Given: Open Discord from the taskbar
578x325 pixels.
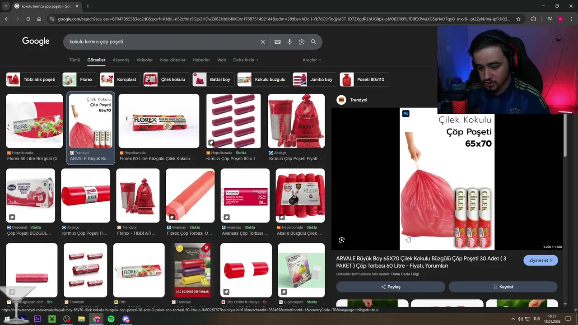Looking at the screenshot, I should pos(126,319).
